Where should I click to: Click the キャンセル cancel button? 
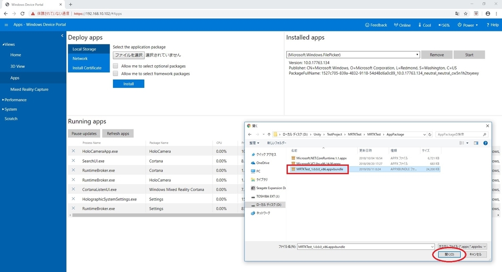(x=475, y=254)
